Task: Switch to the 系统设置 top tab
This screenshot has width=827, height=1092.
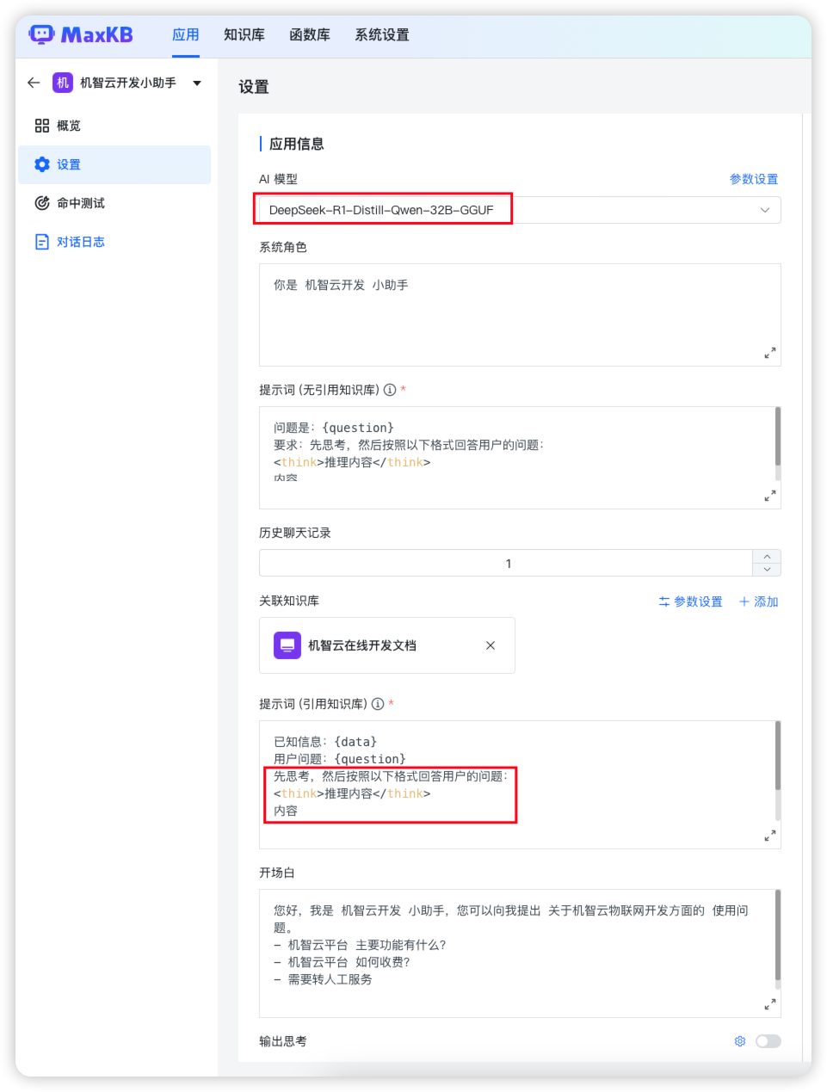Action: click(382, 35)
